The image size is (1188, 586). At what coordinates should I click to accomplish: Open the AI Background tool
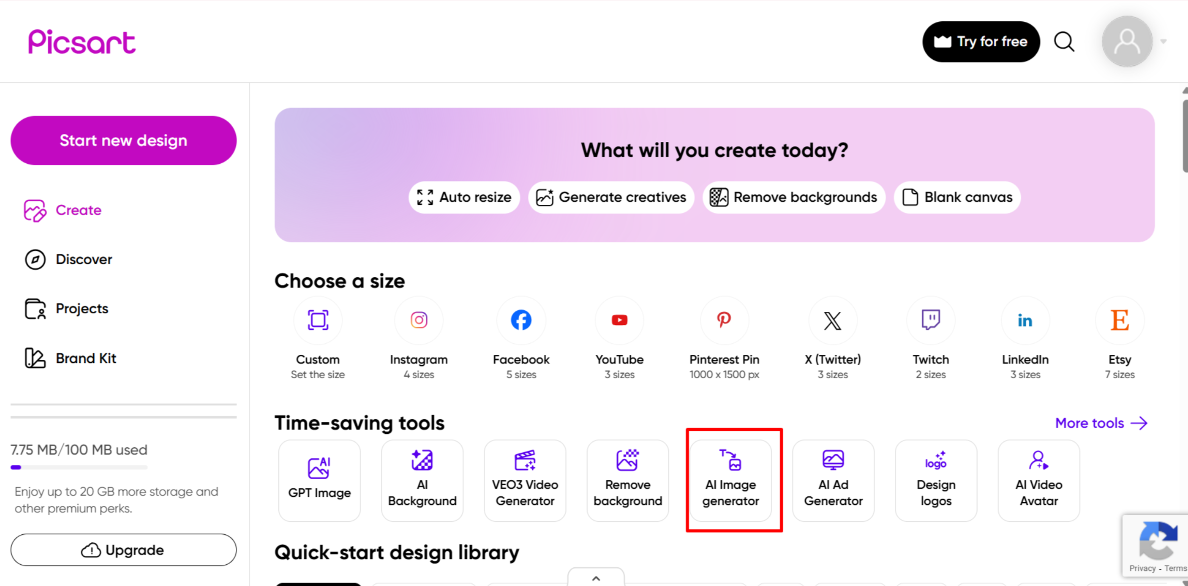[x=422, y=481]
